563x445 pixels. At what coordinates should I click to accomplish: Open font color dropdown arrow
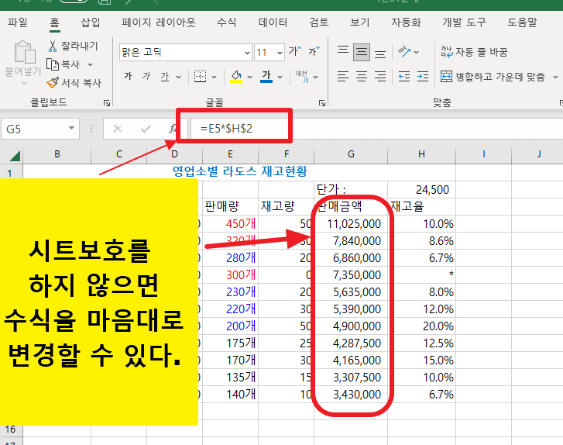coord(280,77)
